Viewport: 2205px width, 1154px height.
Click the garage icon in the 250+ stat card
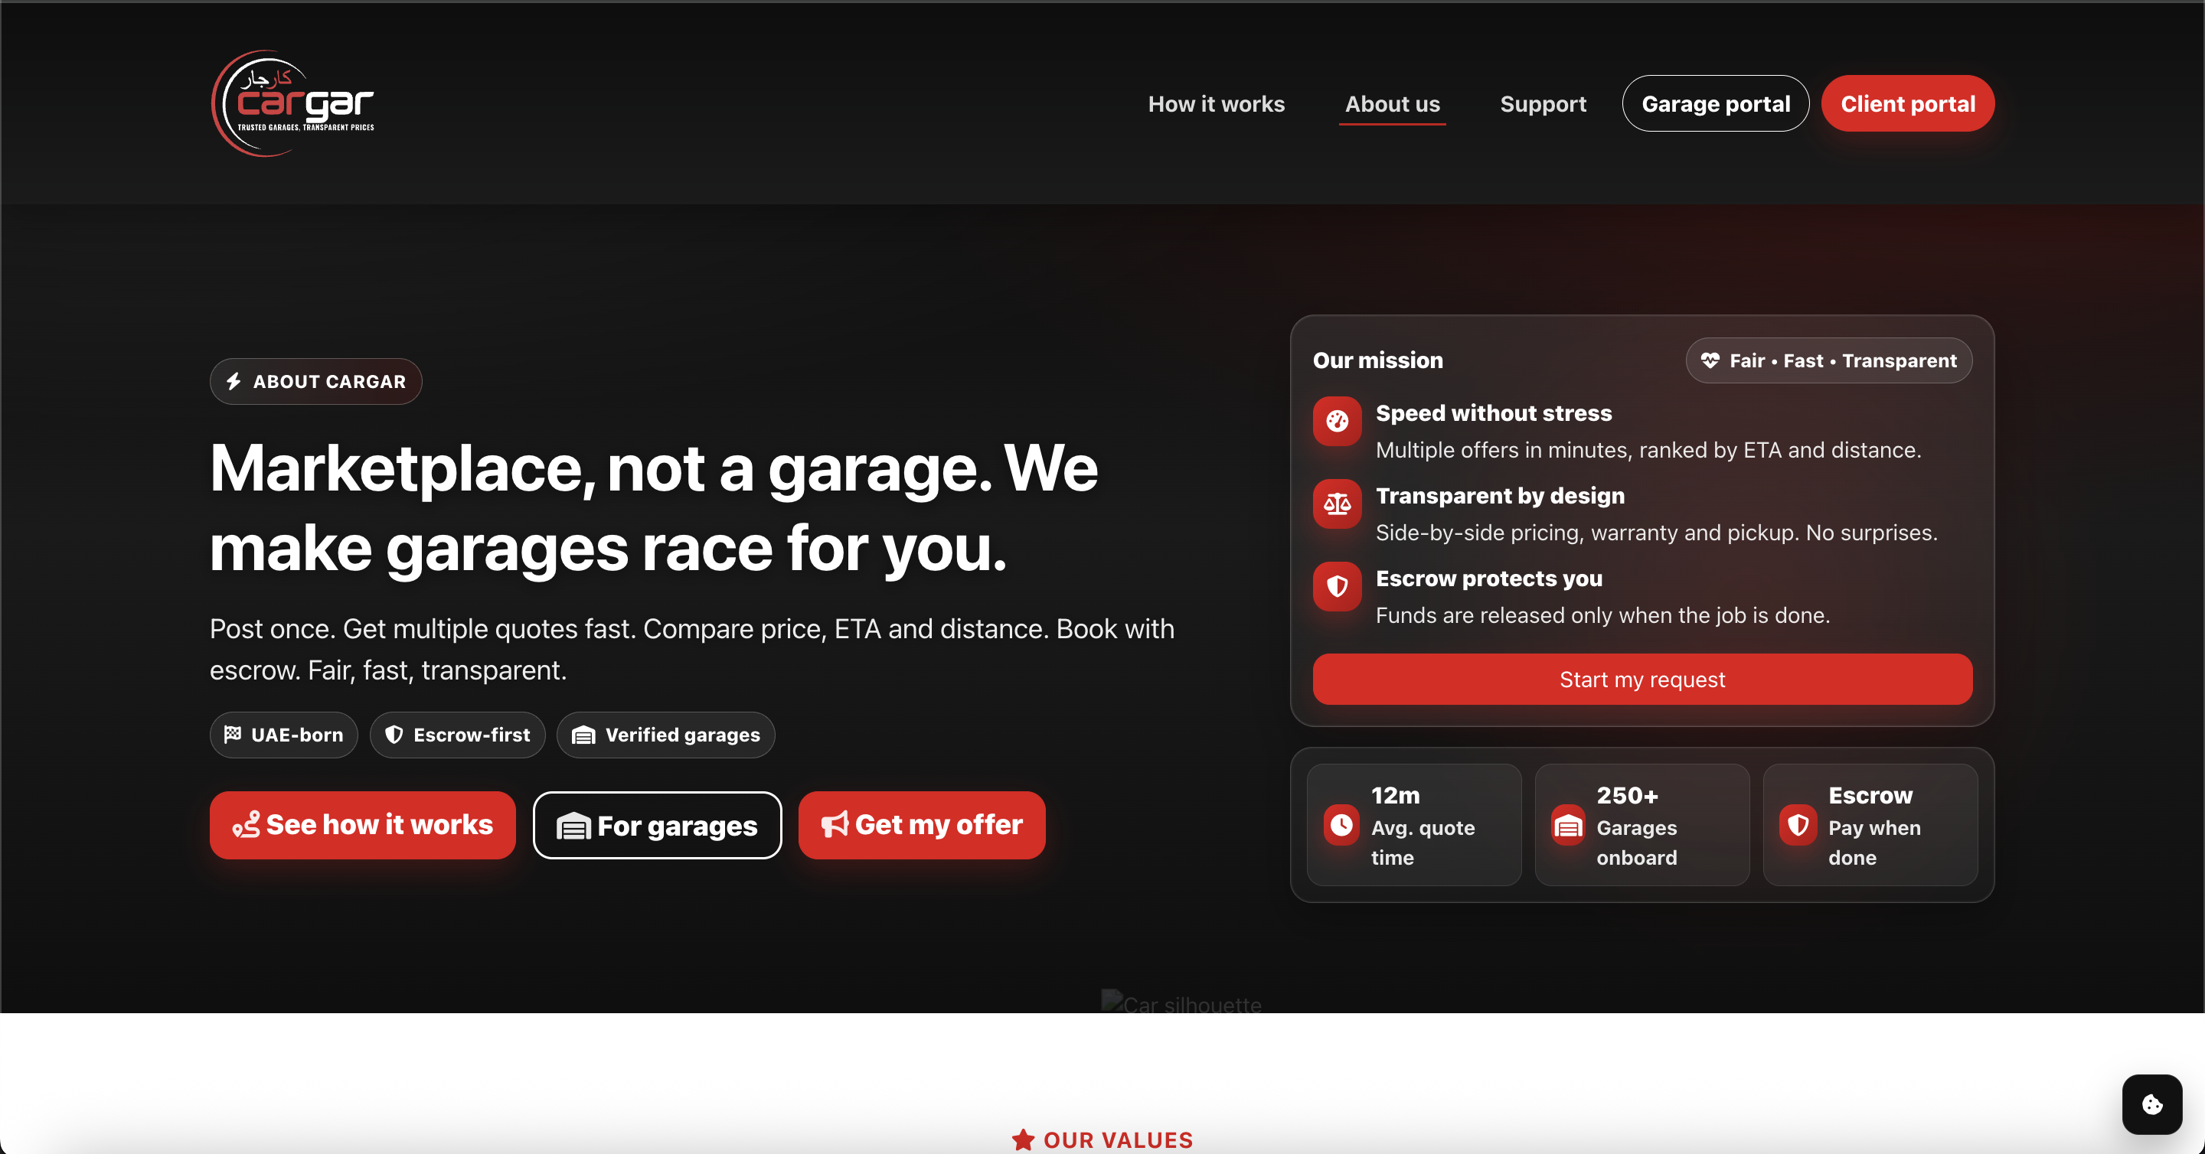(x=1569, y=825)
